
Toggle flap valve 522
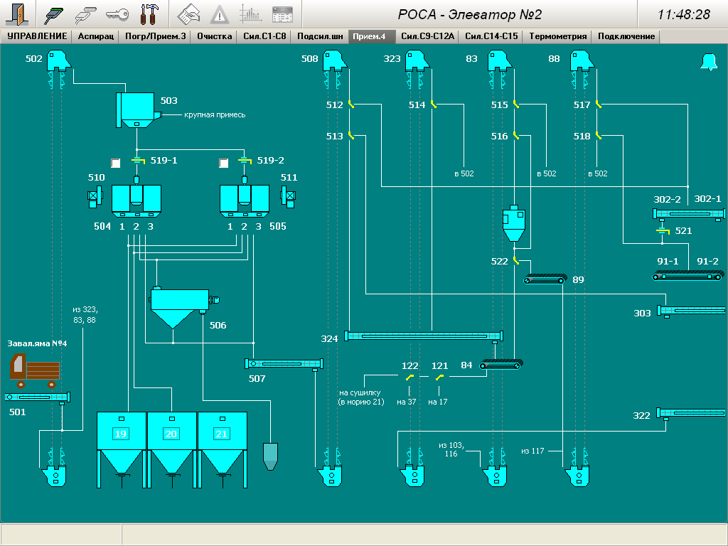pyautogui.click(x=517, y=261)
